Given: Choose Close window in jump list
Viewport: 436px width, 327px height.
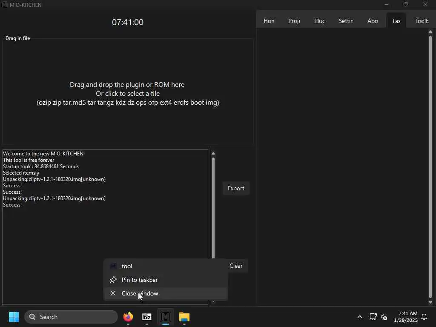Looking at the screenshot, I should coord(166,293).
